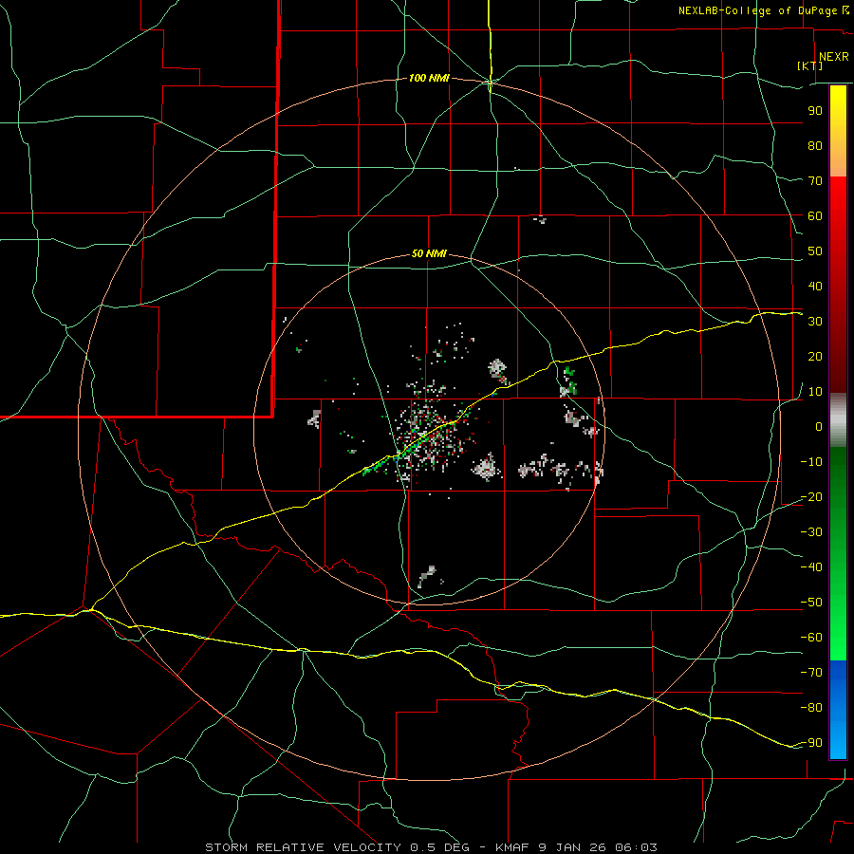The height and width of the screenshot is (854, 854).
Task: Click the 70 value on the velocity scale
Action: coord(815,181)
